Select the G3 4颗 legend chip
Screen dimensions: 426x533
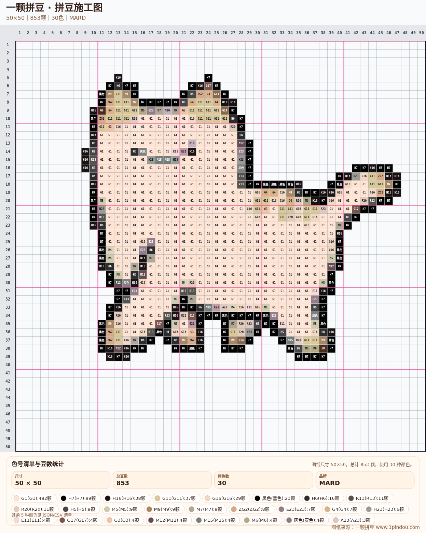[124, 520]
